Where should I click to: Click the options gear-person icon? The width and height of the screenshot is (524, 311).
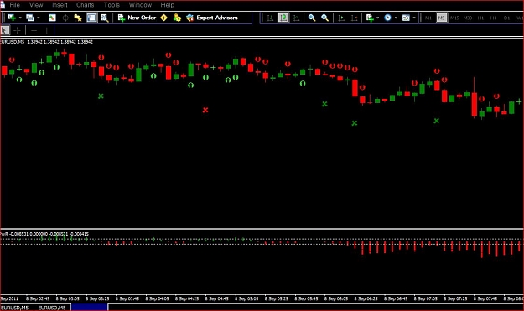click(x=177, y=18)
